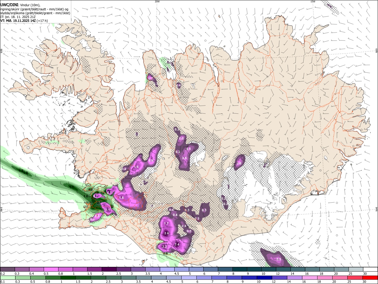Image resolution: width=378 pixels, height=284 pixels.
Task: Click the "1.7" snowfall value above 2.6
Action: [166, 224]
